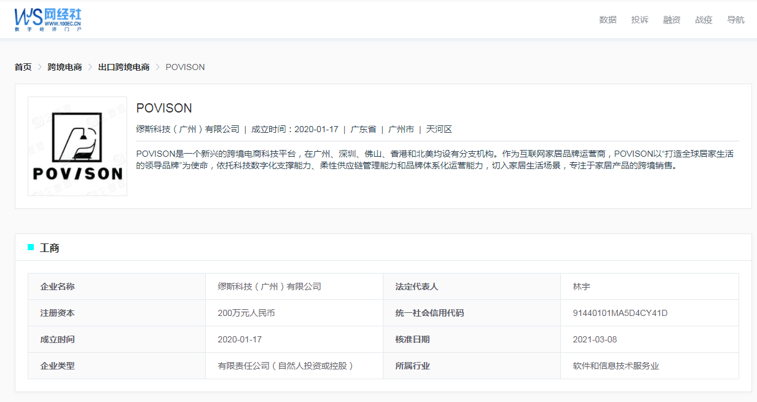Click the 注册资本 table label
The width and height of the screenshot is (757, 402).
pyautogui.click(x=58, y=313)
